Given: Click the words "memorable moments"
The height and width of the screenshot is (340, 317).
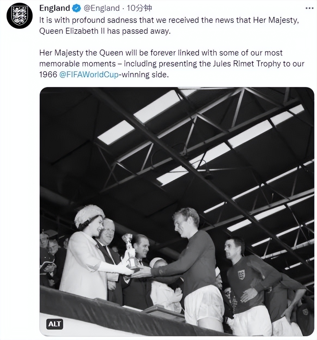Looking at the screenshot, I should (x=77, y=64).
